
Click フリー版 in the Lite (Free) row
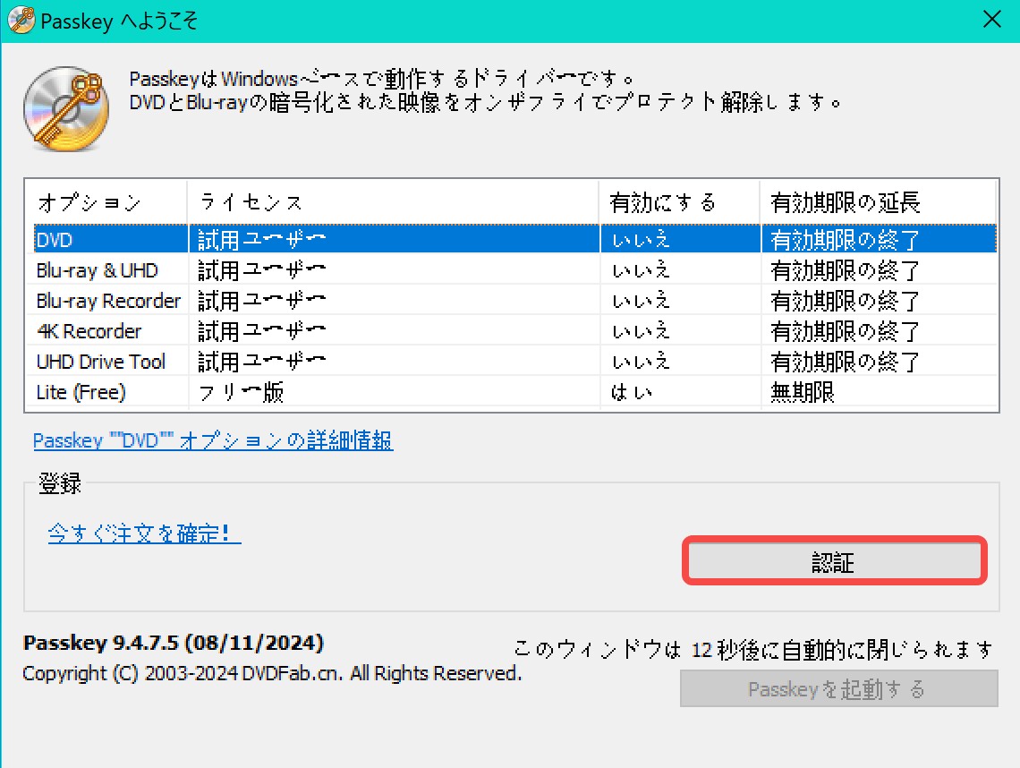tap(242, 392)
